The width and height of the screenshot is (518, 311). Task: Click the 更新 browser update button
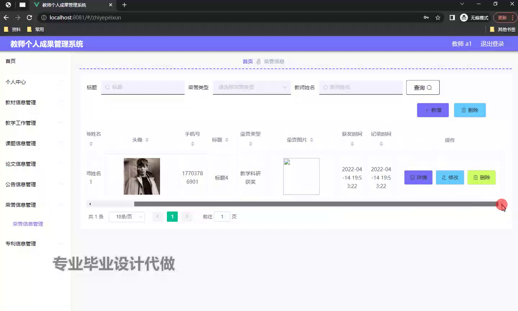(502, 18)
